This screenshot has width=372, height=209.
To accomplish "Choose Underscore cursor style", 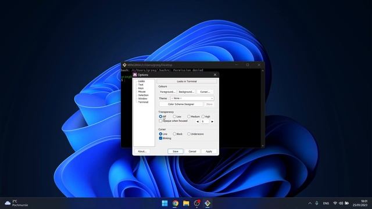I will coord(189,134).
